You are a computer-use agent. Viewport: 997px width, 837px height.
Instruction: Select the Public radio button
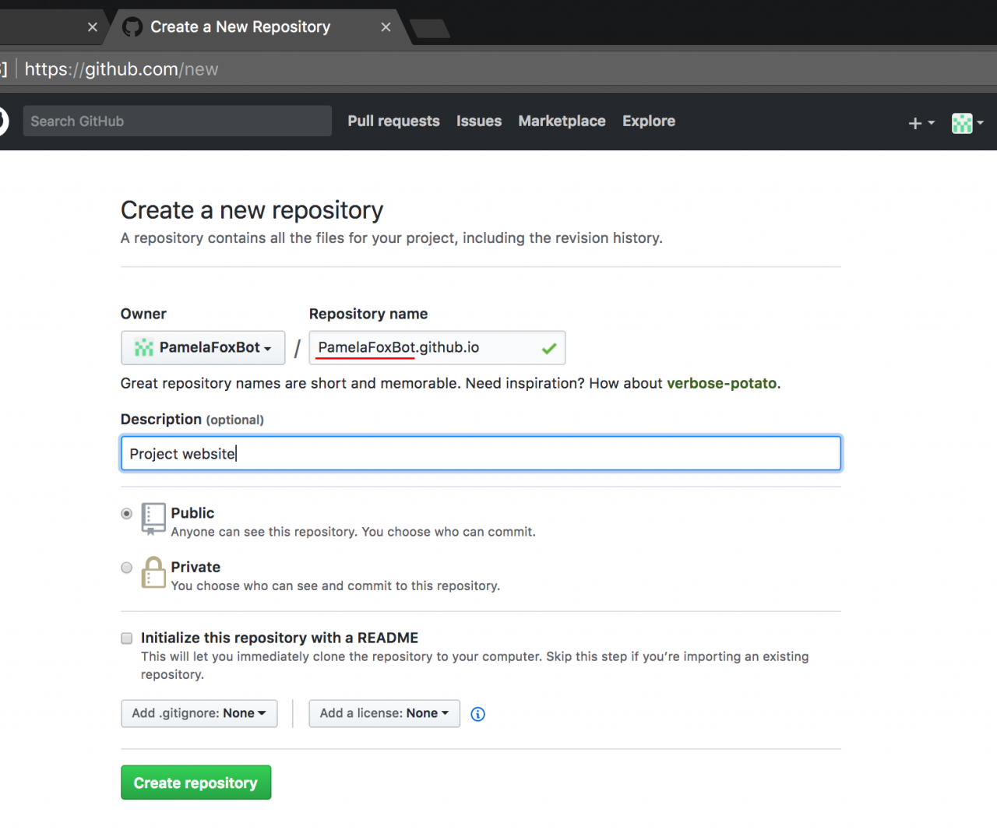pyautogui.click(x=126, y=514)
